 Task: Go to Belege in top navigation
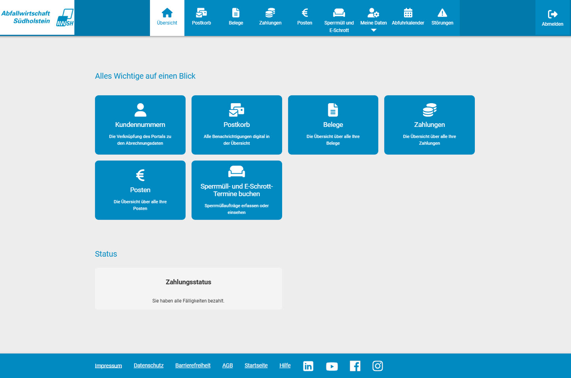(236, 18)
